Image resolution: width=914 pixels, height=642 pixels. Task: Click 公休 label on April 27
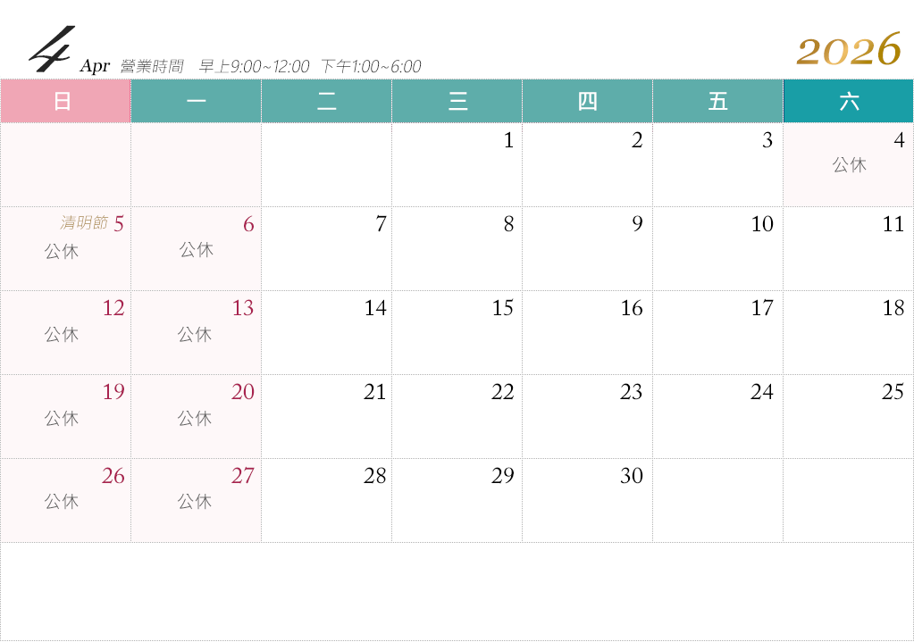[x=195, y=502]
